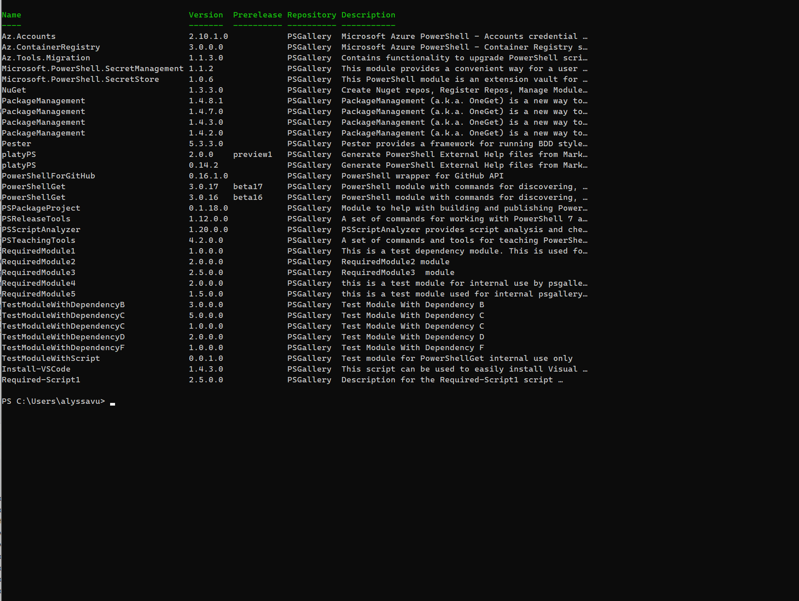The width and height of the screenshot is (799, 601).
Task: Select the NuGet module name
Action: click(x=14, y=90)
